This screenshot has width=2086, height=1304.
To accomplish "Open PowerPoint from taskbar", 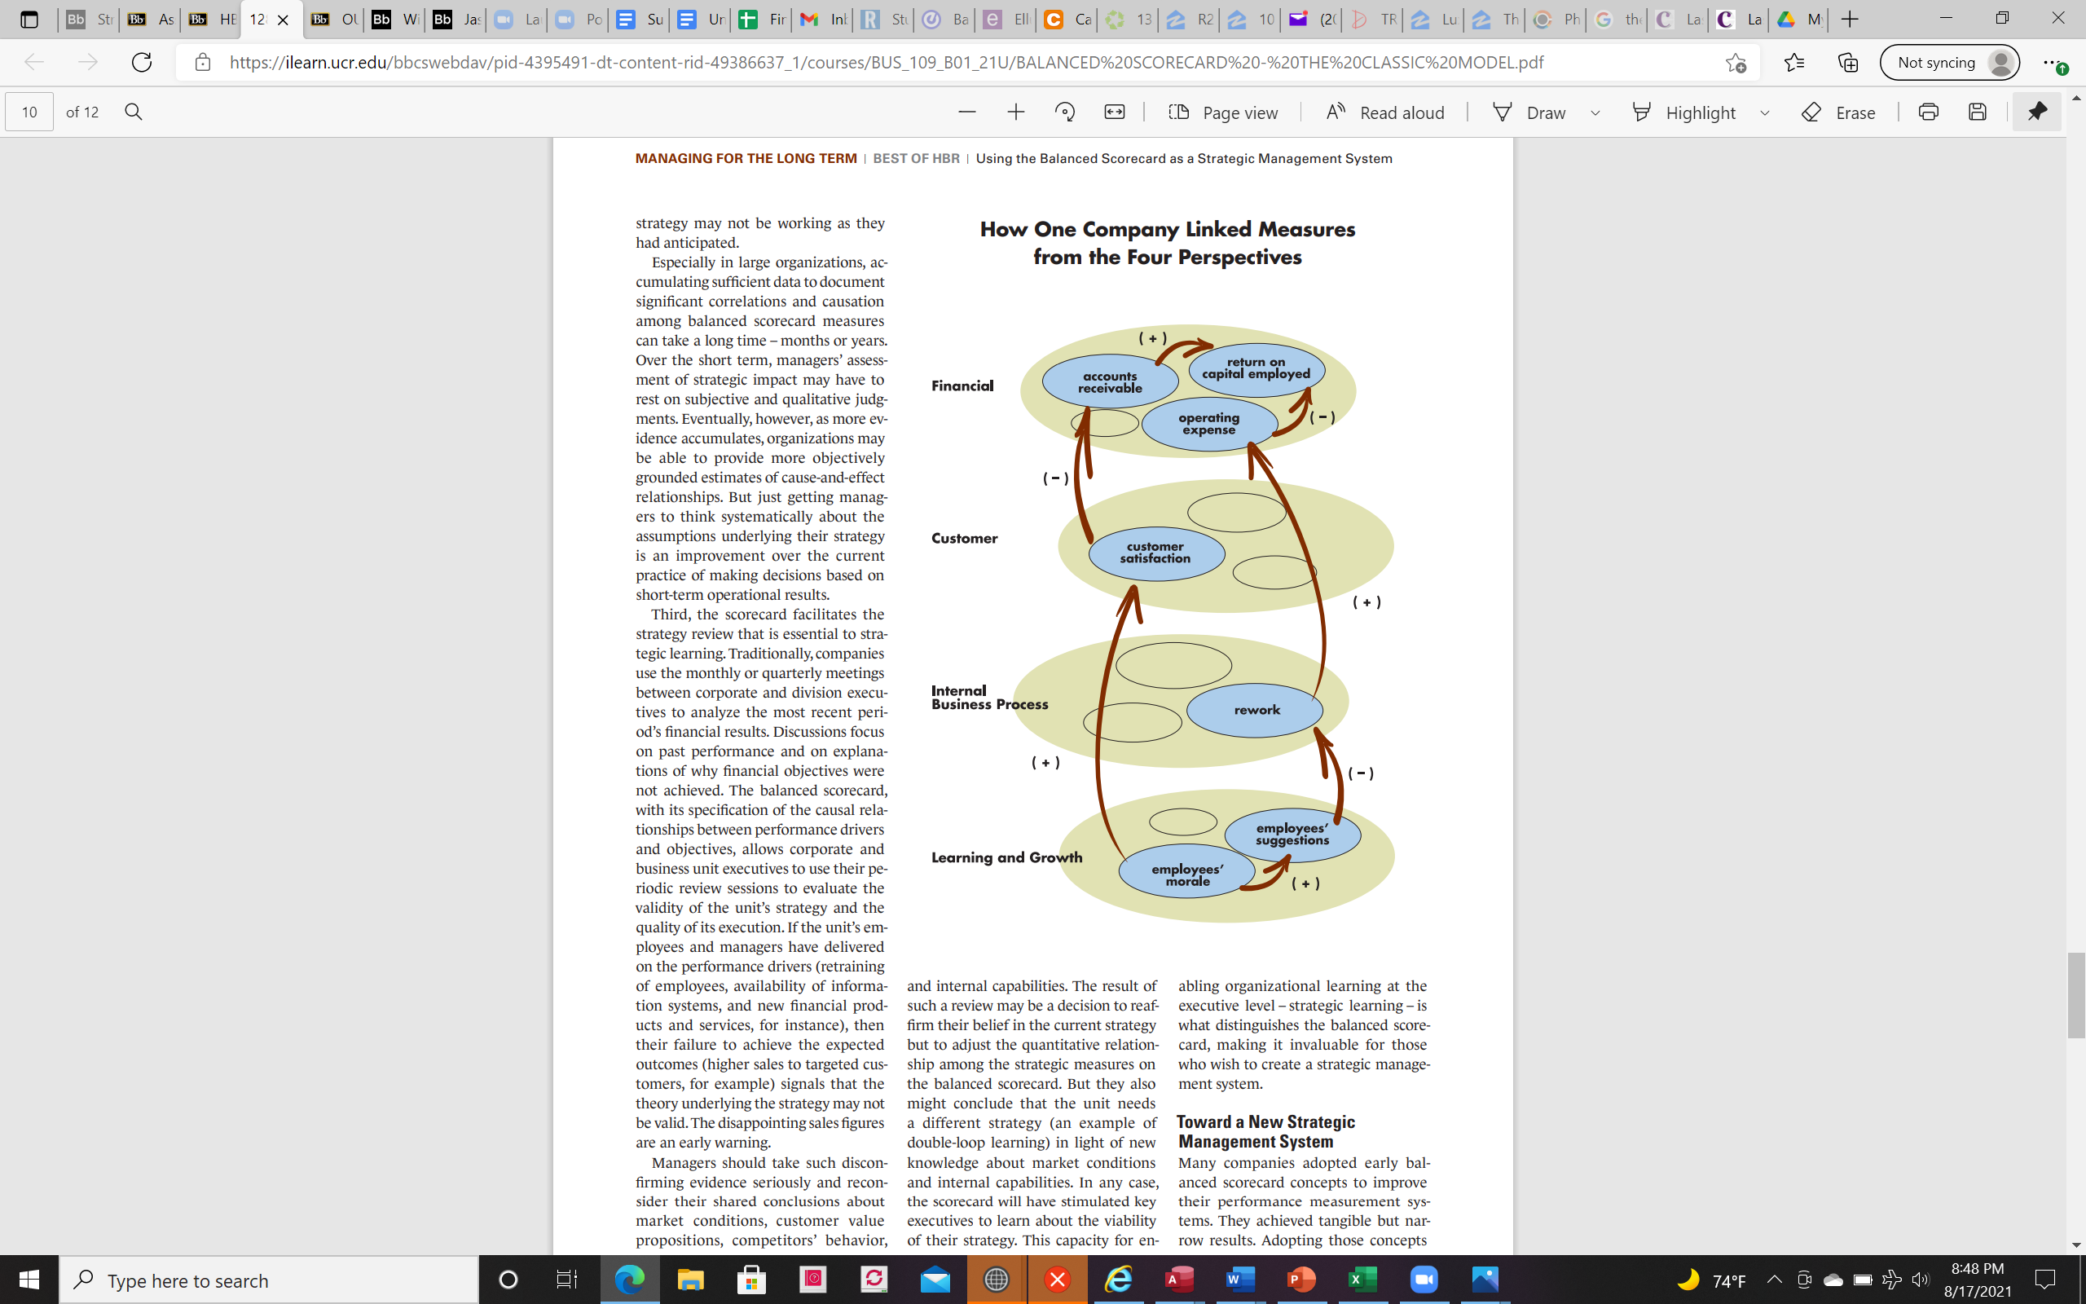I will click(1301, 1280).
